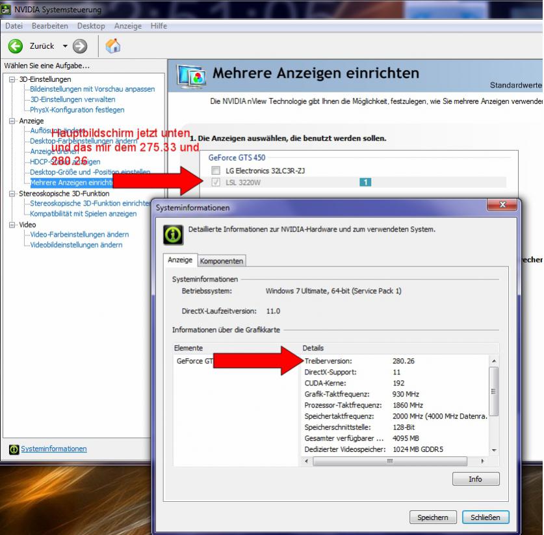
Task: Click the green Zurück back arrow
Action: (x=15, y=46)
